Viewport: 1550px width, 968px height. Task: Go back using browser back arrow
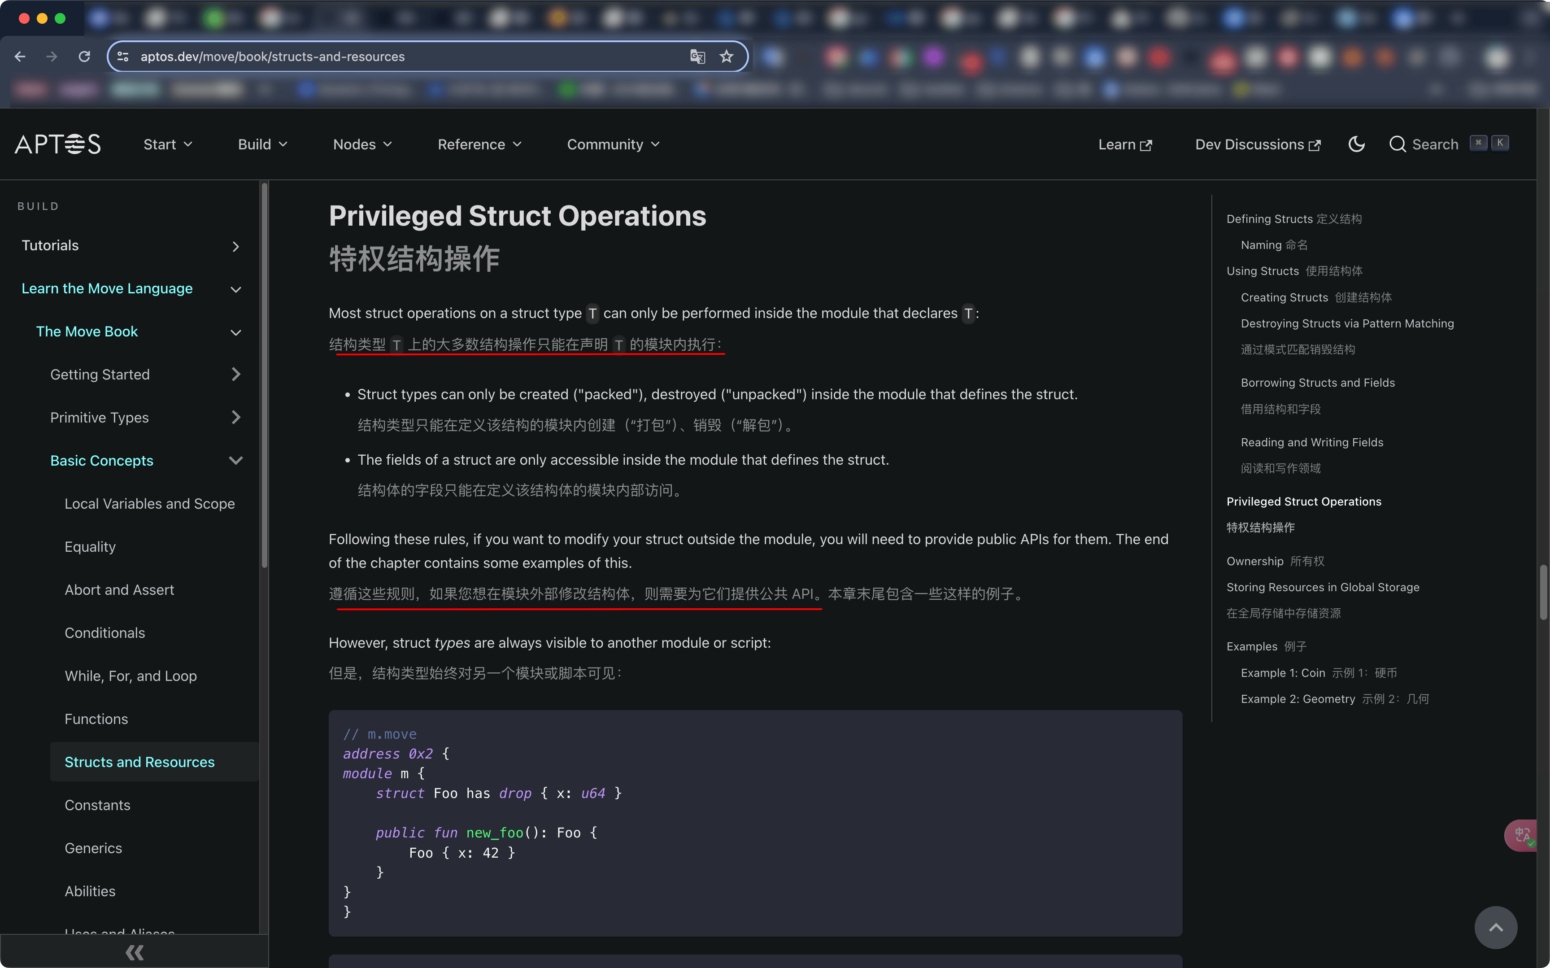[20, 57]
